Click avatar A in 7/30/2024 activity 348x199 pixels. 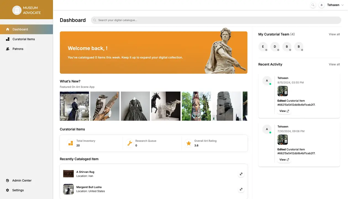click(267, 129)
